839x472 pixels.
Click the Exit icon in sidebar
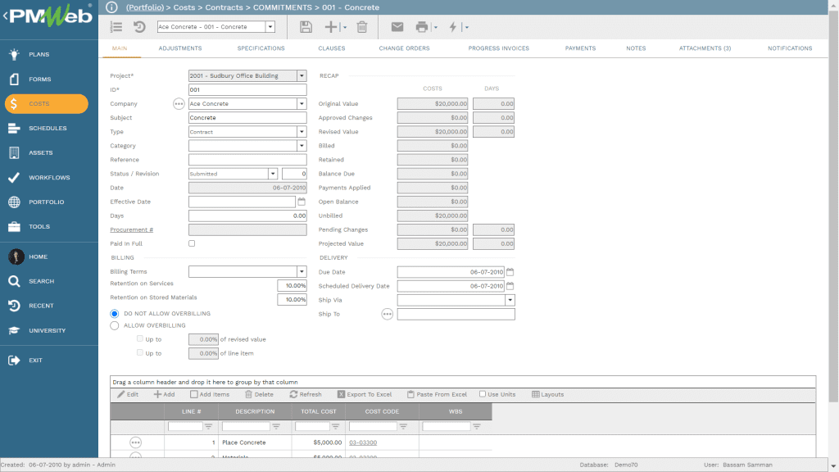tap(15, 361)
